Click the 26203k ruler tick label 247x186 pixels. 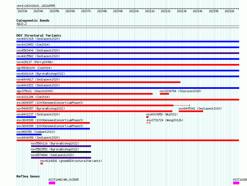click(22, 11)
